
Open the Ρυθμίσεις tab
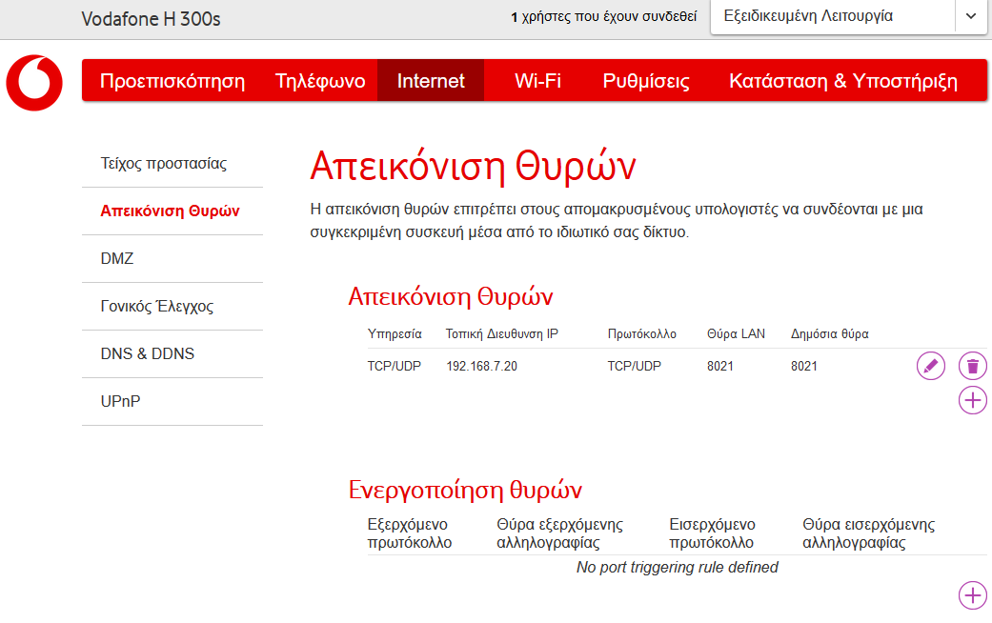tap(646, 80)
